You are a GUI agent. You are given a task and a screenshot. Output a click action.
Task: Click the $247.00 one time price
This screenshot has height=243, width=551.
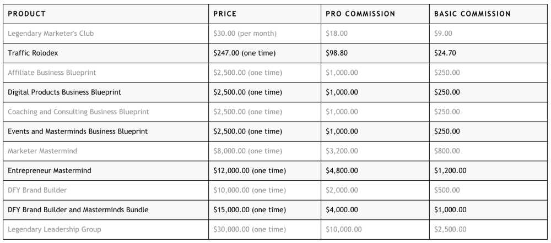(x=244, y=53)
